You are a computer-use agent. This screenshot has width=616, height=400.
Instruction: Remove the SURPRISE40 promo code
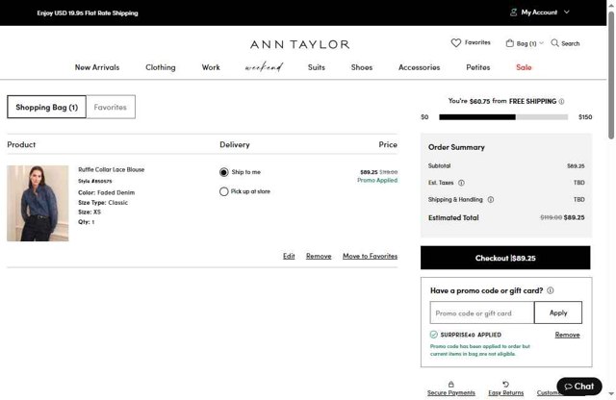567,335
